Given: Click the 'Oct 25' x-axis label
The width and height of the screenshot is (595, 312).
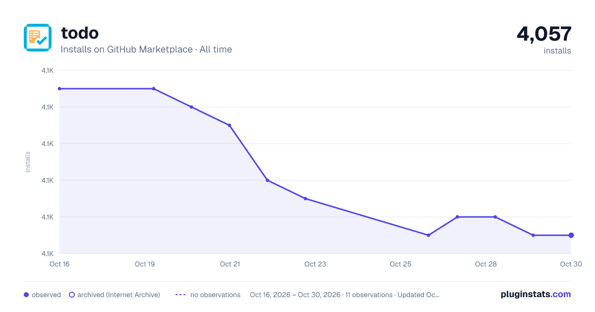Looking at the screenshot, I should (401, 264).
